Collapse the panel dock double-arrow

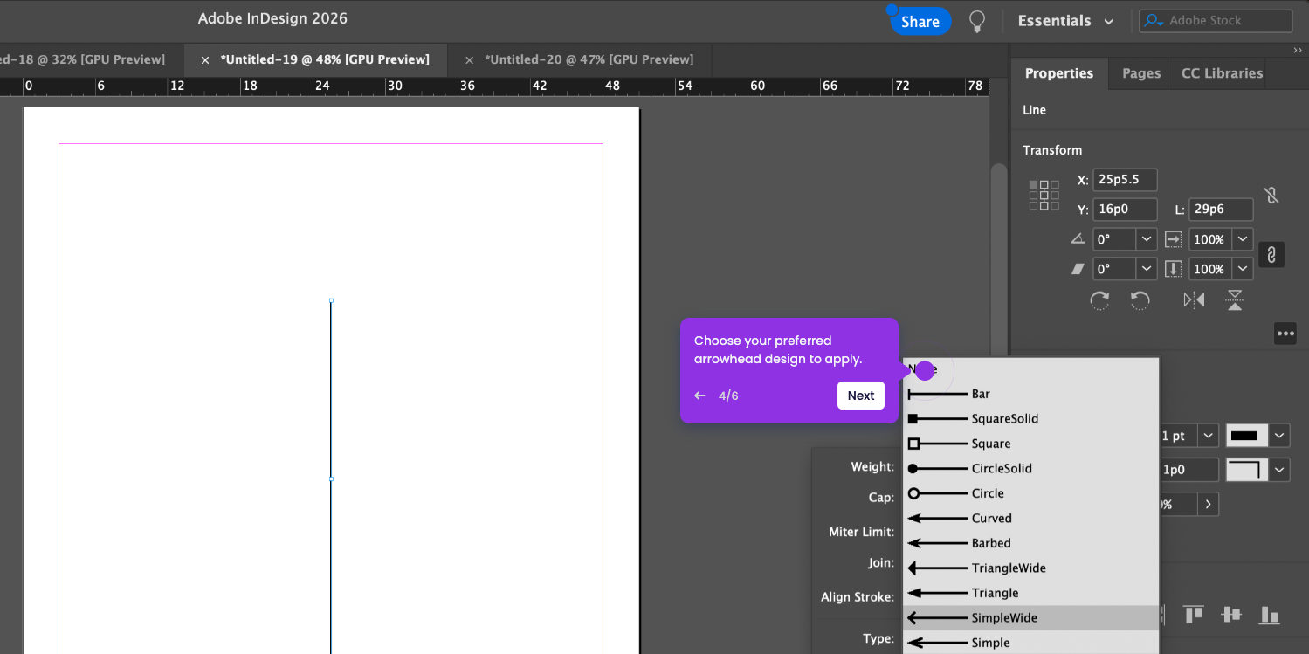point(1298,51)
